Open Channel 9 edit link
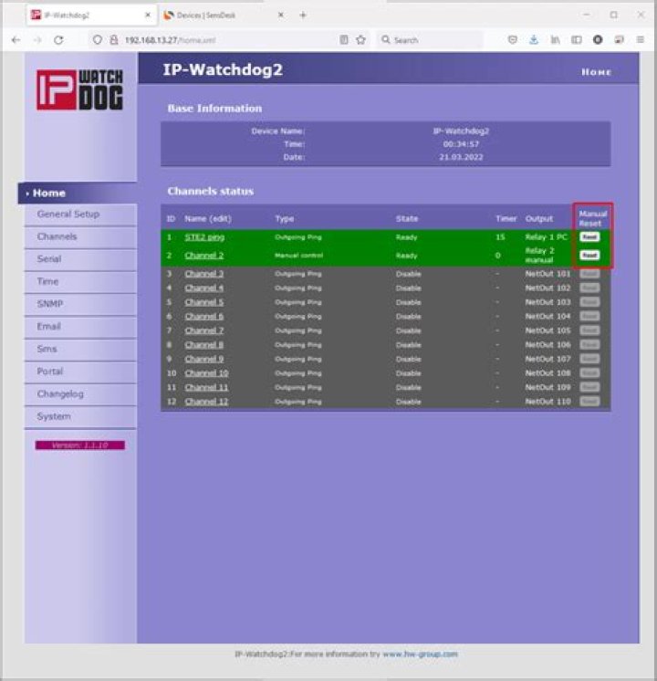This screenshot has width=657, height=681. coord(204,359)
